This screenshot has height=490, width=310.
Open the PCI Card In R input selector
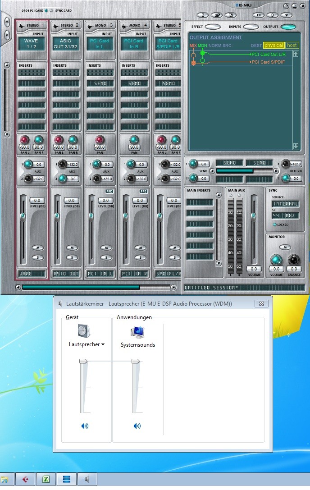134,44
